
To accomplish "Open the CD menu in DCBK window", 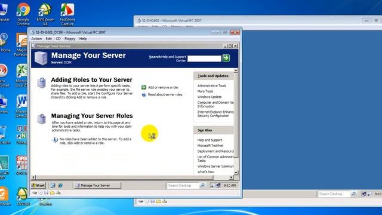I will [x=58, y=39].
